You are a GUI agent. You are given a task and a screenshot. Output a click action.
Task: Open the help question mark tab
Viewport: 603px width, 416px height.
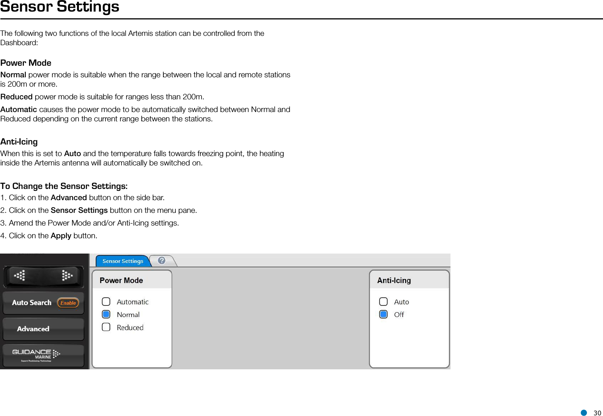[162, 261]
